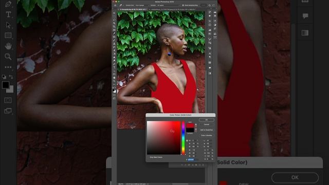
Task: Click the new red color preview swatch
Action: [x=190, y=125]
